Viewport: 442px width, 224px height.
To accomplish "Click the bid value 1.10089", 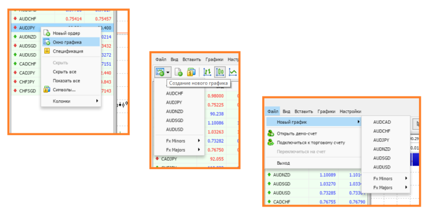I will [328, 175].
